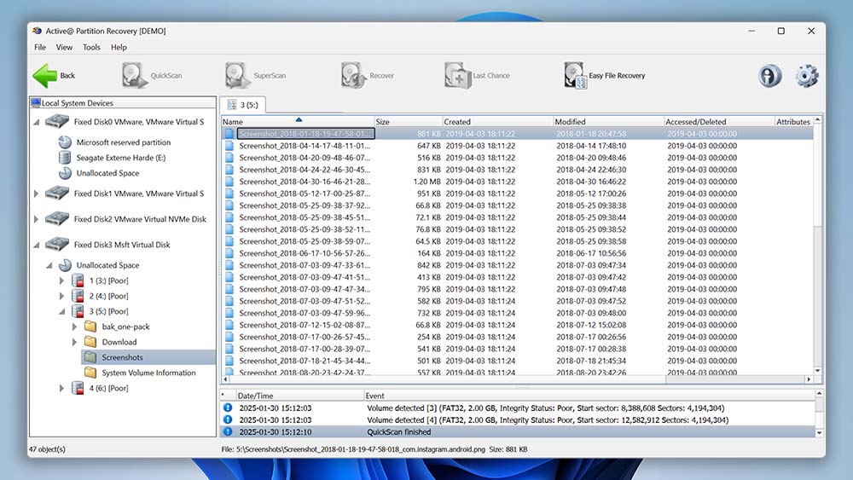Select detected volume 3 (5:) [Poor]

pyautogui.click(x=109, y=311)
